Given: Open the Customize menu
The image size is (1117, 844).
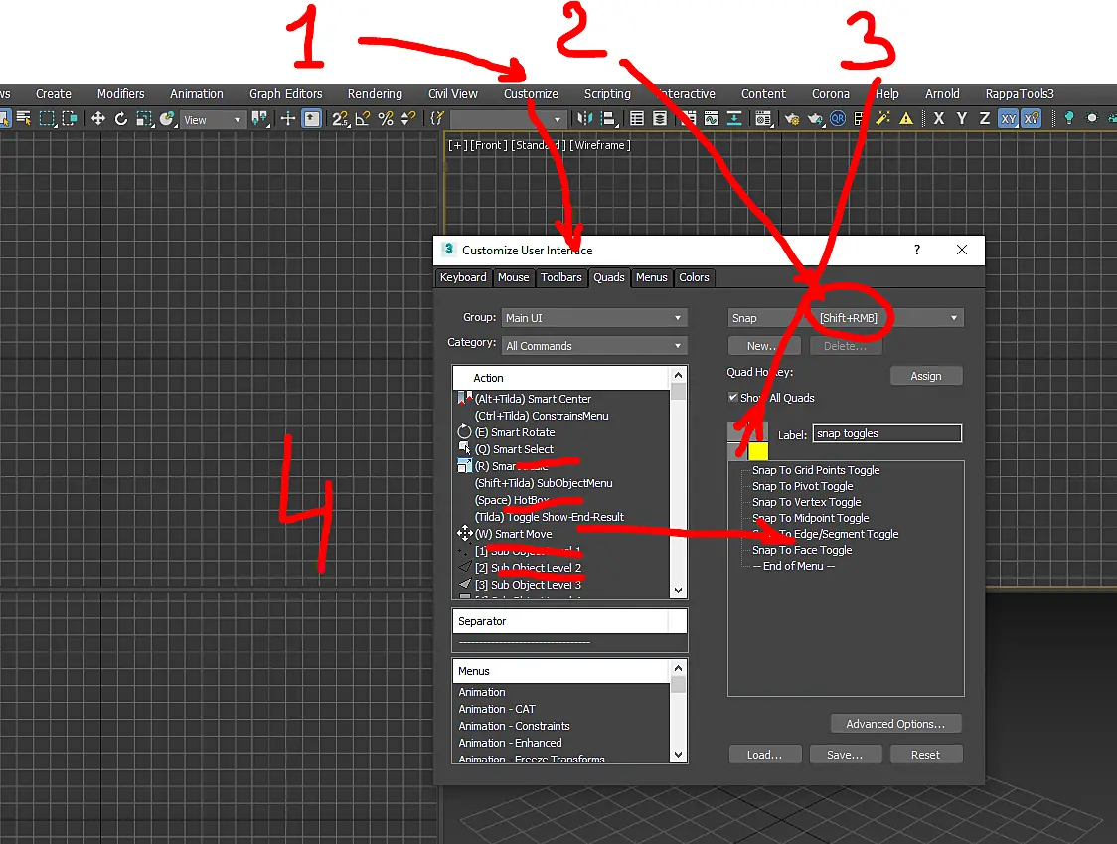Looking at the screenshot, I should 531,94.
